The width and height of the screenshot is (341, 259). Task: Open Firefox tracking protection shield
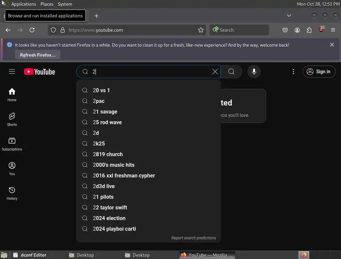(53, 30)
